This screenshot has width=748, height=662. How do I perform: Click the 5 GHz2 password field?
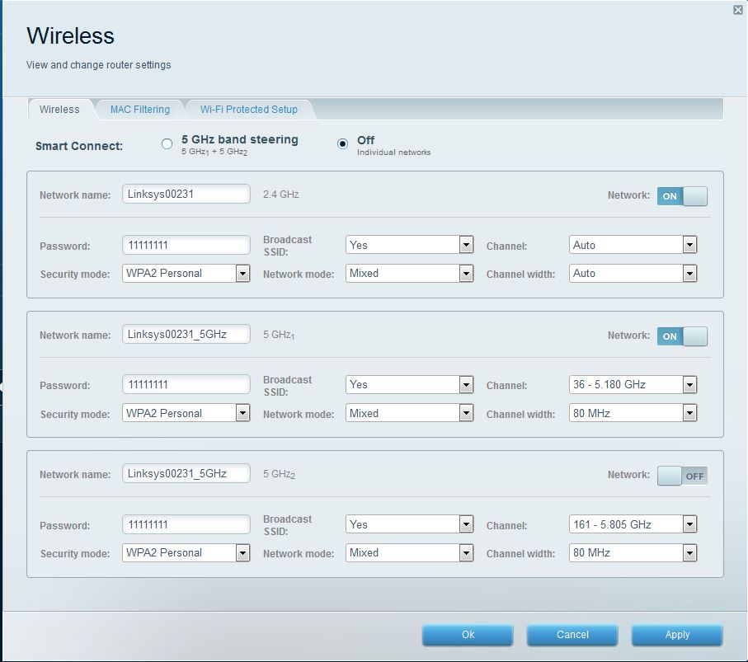[x=186, y=524]
